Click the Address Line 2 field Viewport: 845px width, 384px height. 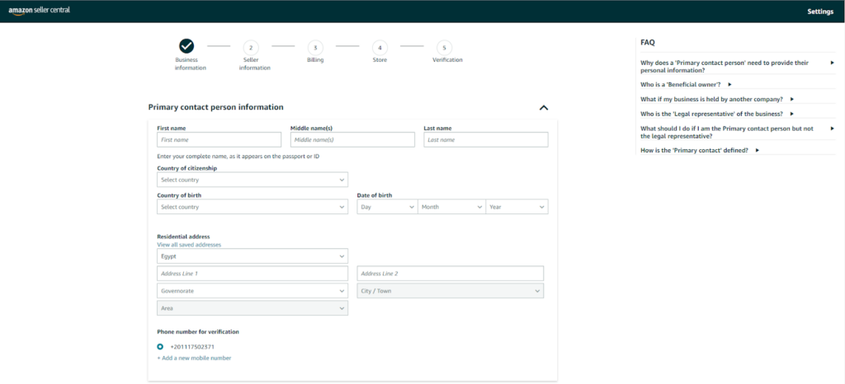[x=450, y=274]
